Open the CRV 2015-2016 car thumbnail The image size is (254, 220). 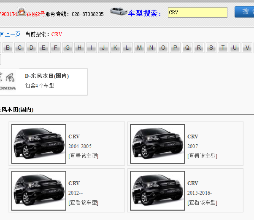(157, 191)
